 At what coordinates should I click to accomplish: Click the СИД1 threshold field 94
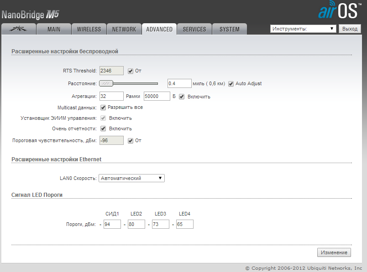tap(112, 224)
